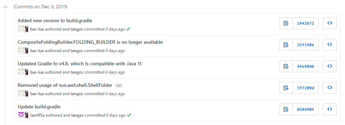The width and height of the screenshot is (345, 125).
Task: Copy full SHA for commit 824498f
Action: pyautogui.click(x=286, y=109)
